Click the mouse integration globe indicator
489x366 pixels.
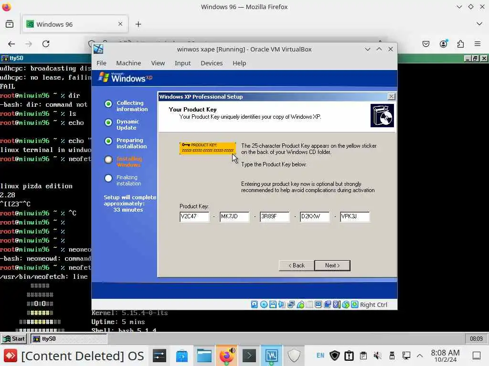(x=345, y=305)
